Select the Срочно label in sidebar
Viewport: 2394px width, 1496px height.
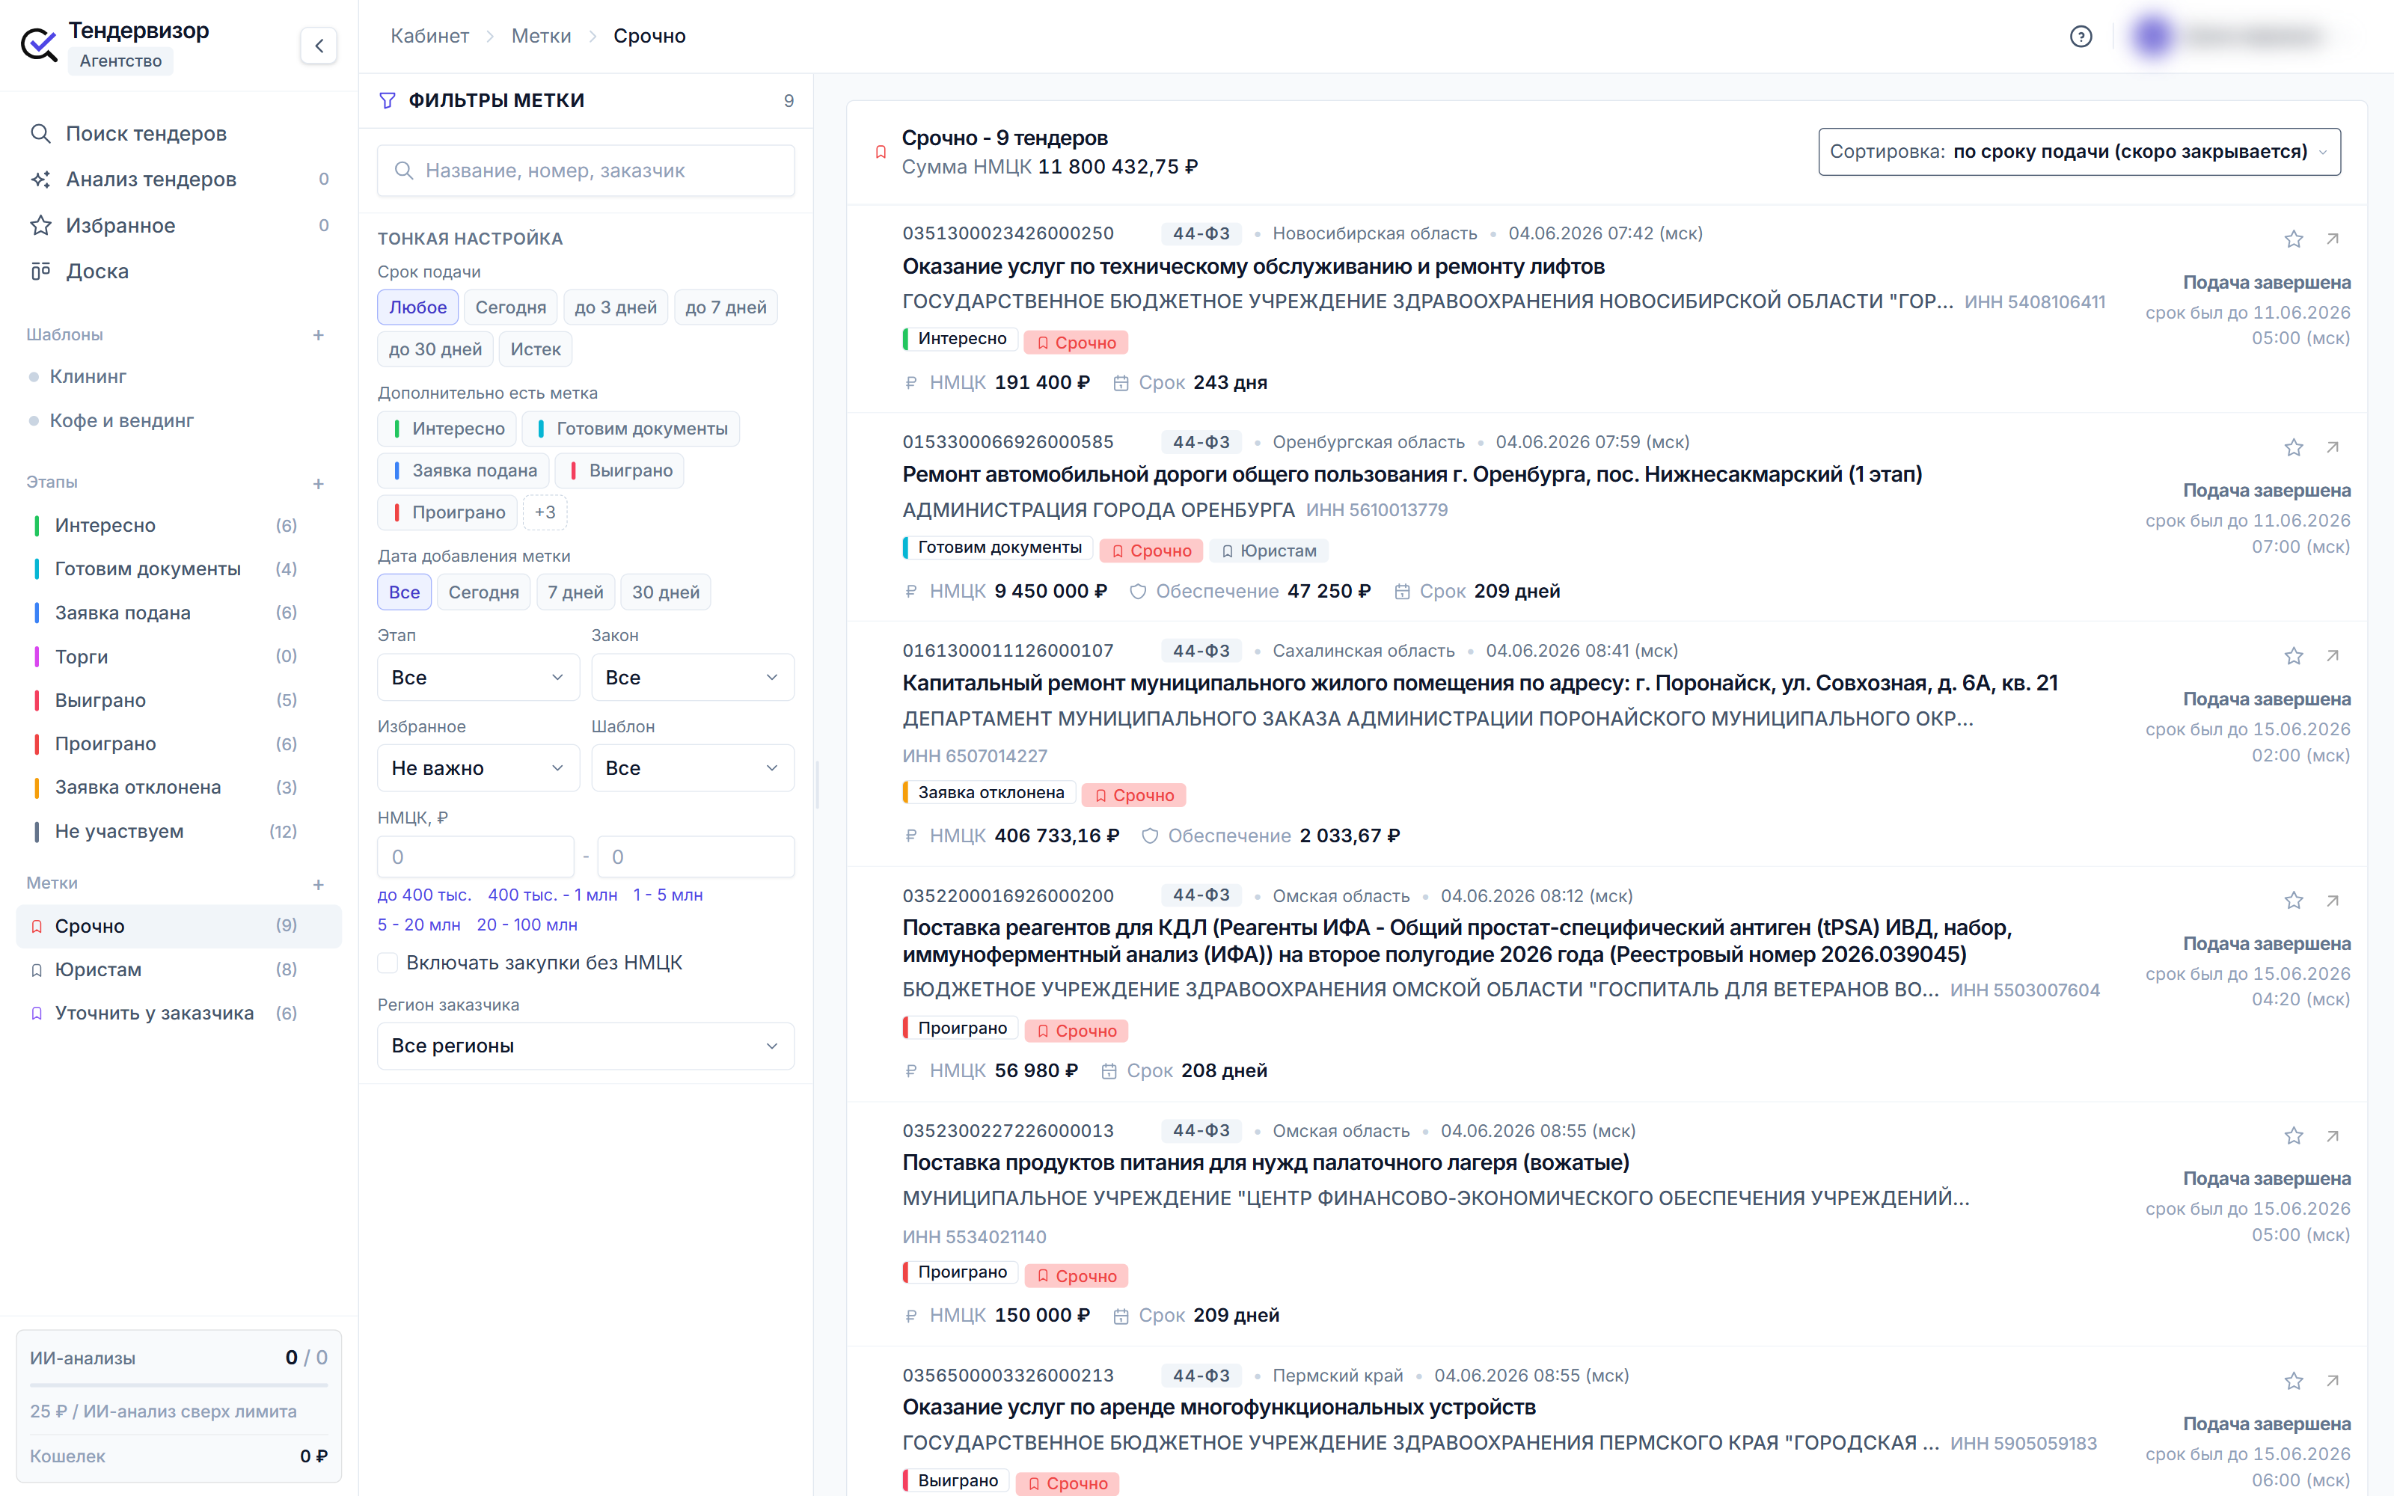(x=179, y=926)
